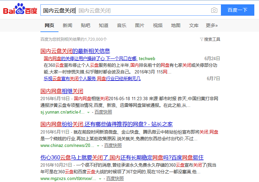Screen dimensions: 259x182
Task: Expand dropdown arrow beside sj.yunnan.cn result
Action: tap(88, 113)
